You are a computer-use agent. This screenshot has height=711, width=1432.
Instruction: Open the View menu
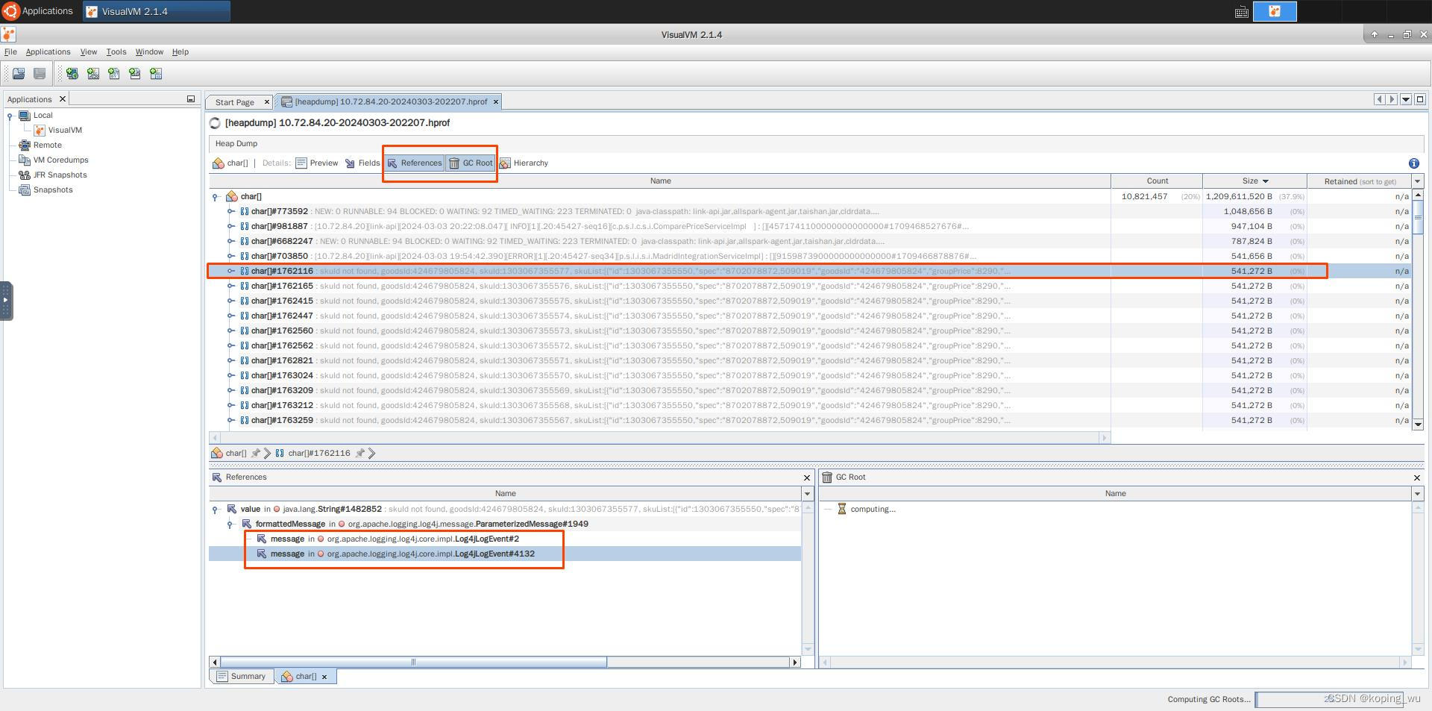click(x=89, y=51)
